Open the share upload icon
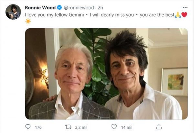194x133 pixels. pos(159,127)
